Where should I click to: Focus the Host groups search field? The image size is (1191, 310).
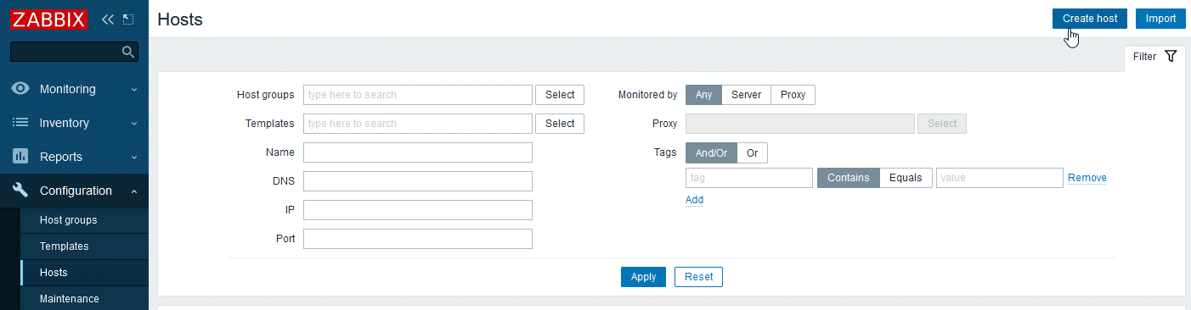pyautogui.click(x=418, y=95)
